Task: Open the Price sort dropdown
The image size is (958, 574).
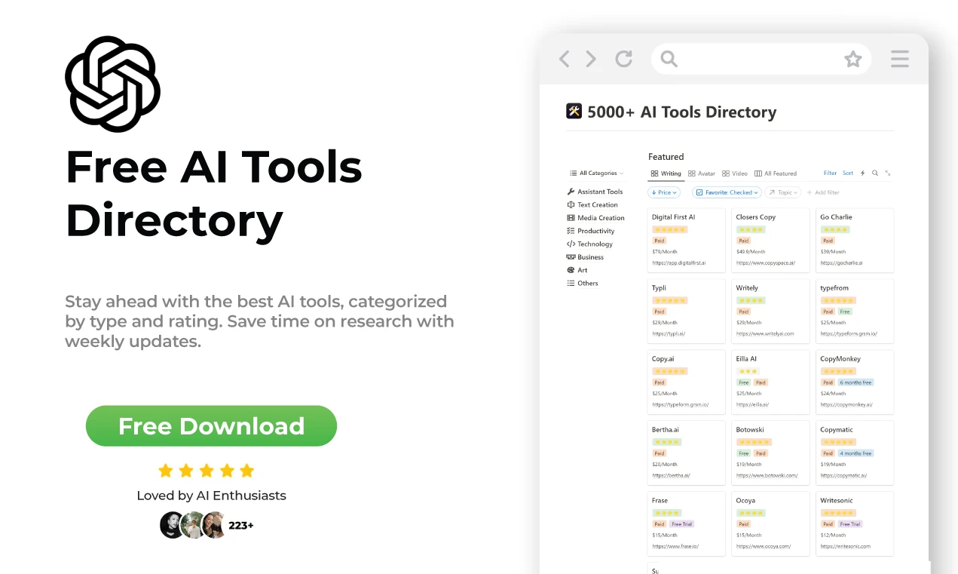Action: tap(664, 192)
